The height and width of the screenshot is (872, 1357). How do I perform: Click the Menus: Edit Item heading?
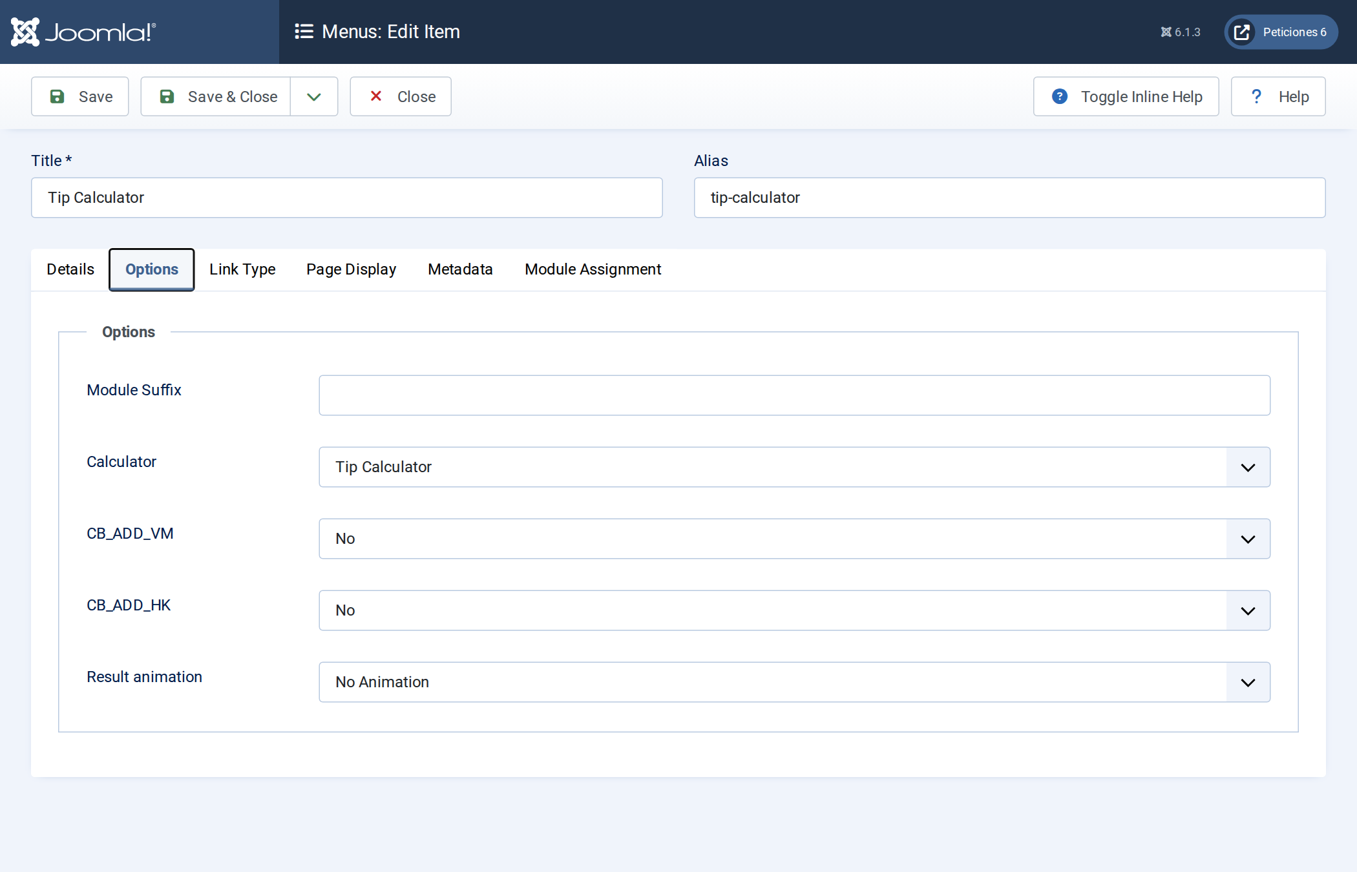pos(391,32)
